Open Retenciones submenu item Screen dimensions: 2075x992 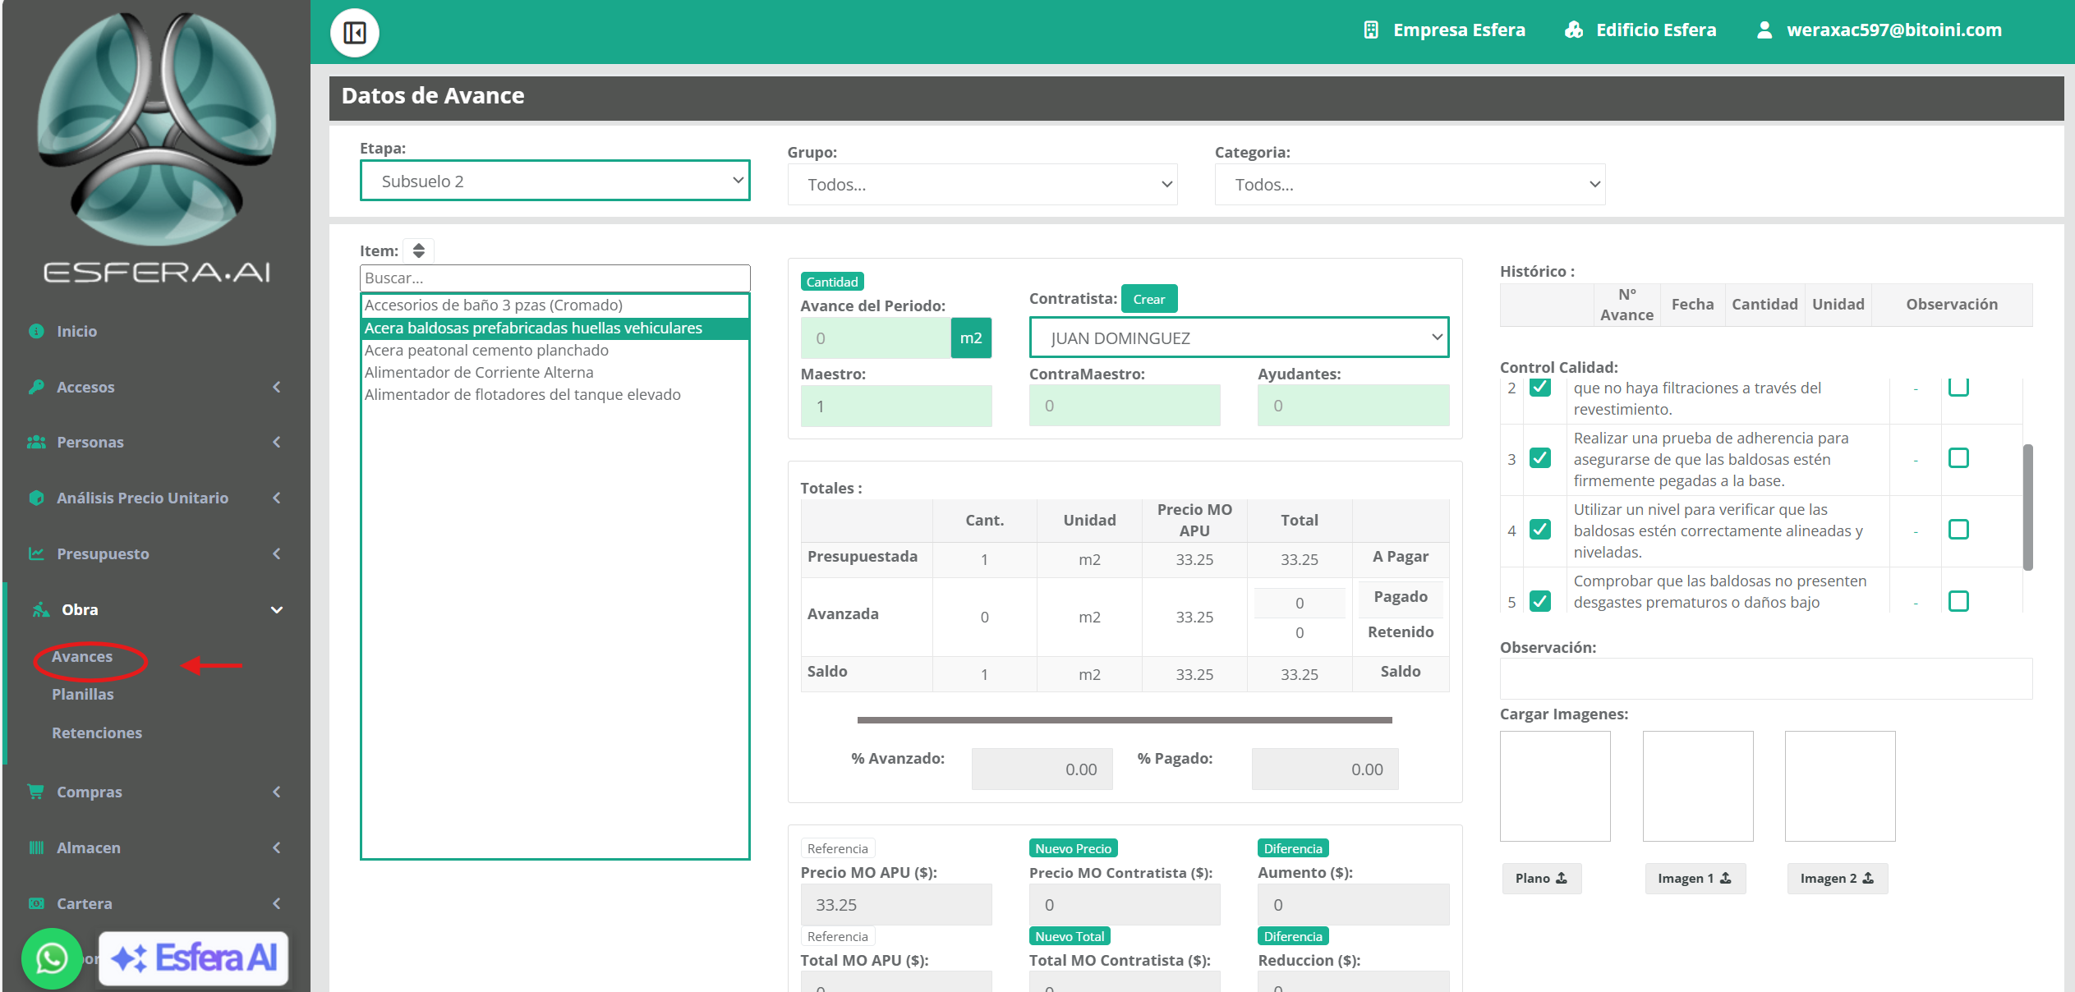pos(97,733)
